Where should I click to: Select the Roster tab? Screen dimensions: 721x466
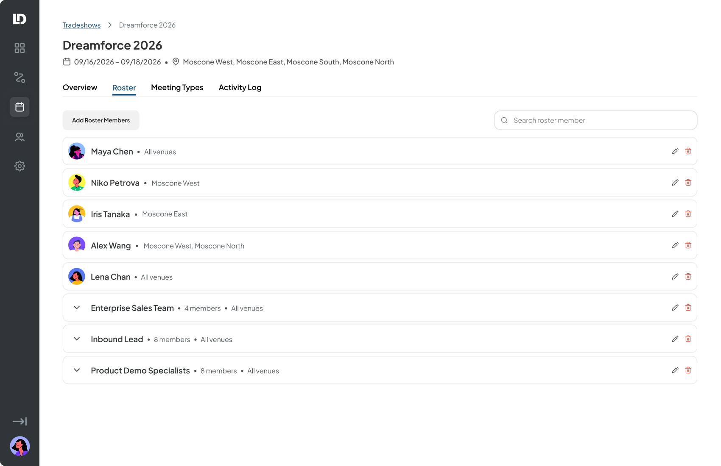pos(124,88)
